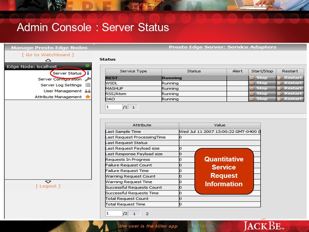Open Server Log Settings page
The width and height of the screenshot is (309, 232).
(61, 85)
